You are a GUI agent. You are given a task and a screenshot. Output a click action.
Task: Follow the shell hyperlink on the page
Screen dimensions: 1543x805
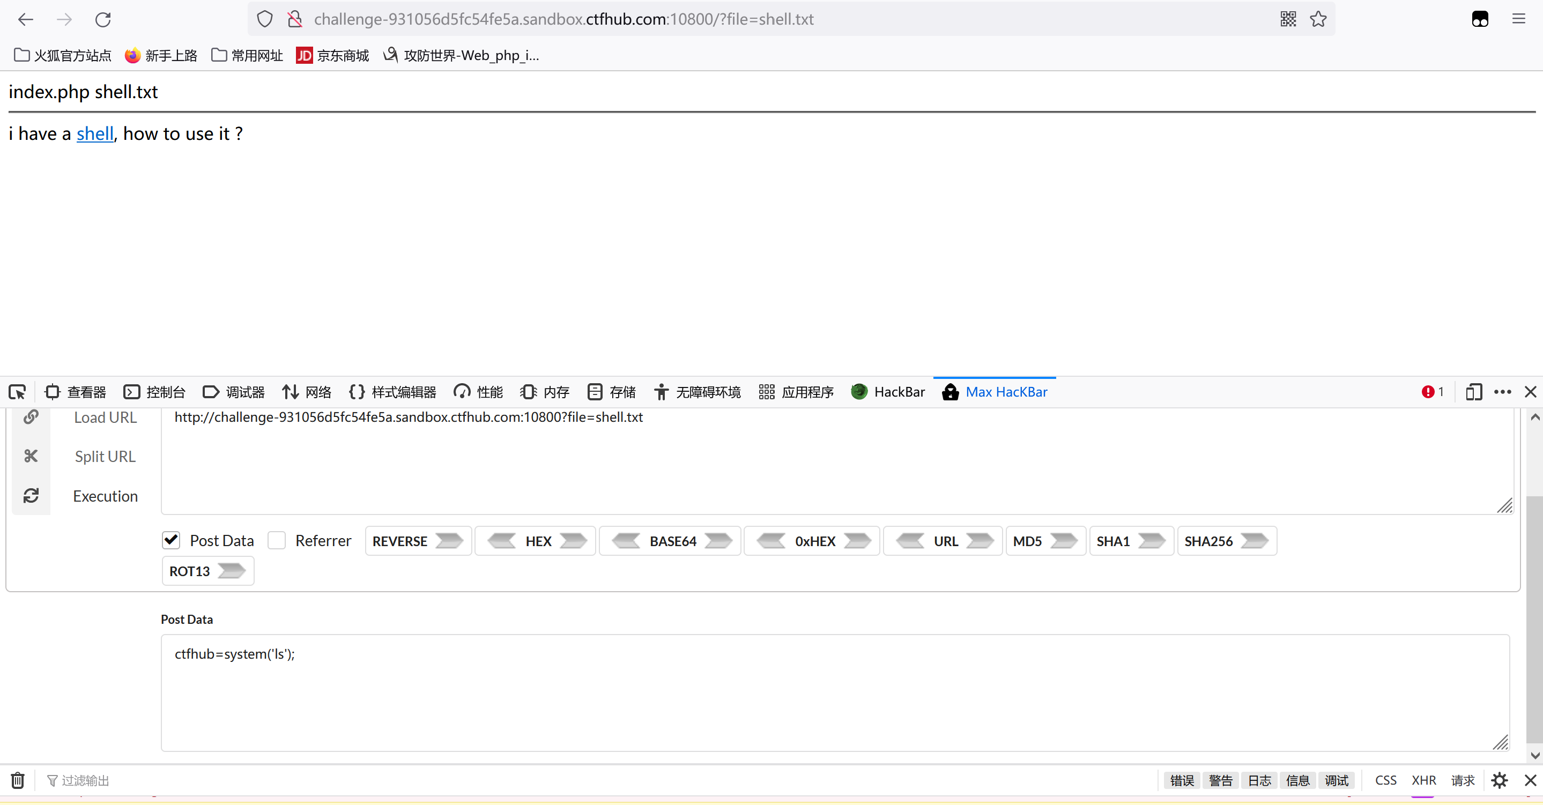pos(95,133)
